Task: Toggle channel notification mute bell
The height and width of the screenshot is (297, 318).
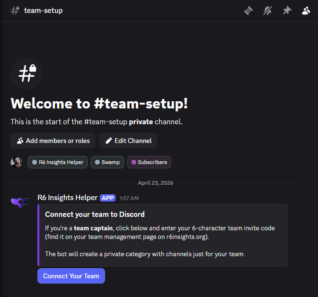Action: pyautogui.click(x=268, y=11)
